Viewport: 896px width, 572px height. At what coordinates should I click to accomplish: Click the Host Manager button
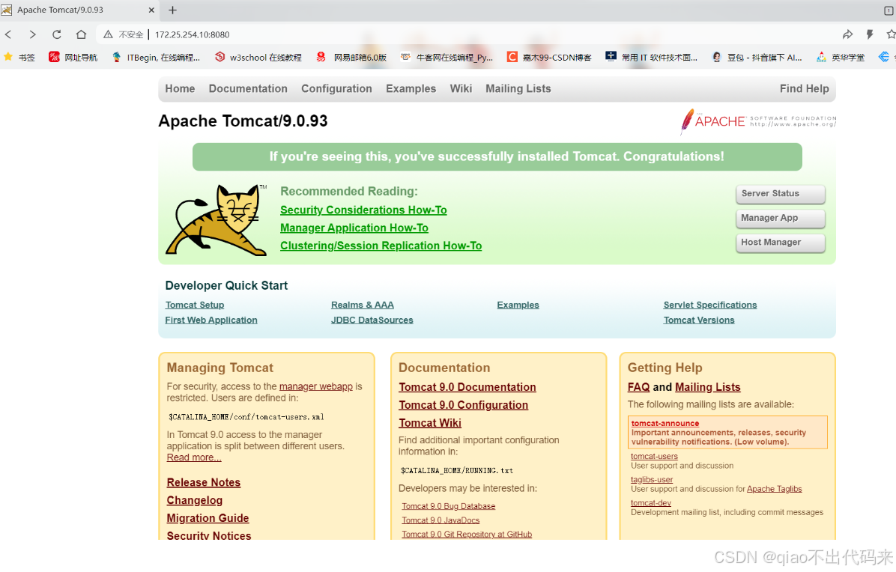click(x=780, y=243)
